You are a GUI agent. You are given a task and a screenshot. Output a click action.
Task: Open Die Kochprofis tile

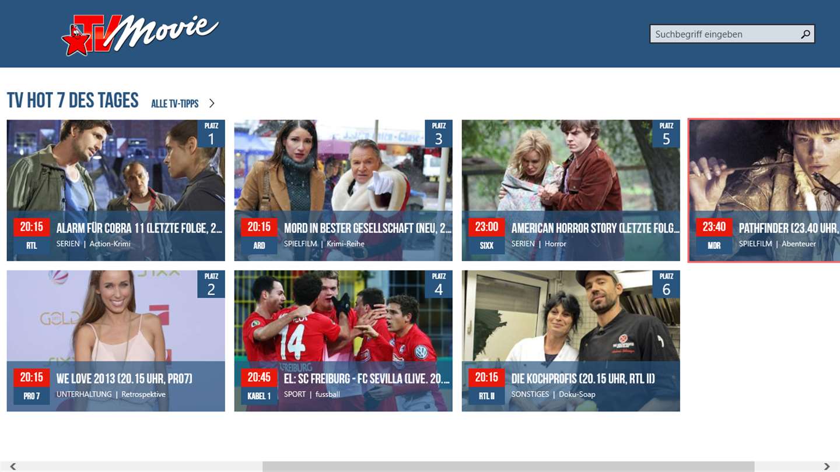[570, 341]
